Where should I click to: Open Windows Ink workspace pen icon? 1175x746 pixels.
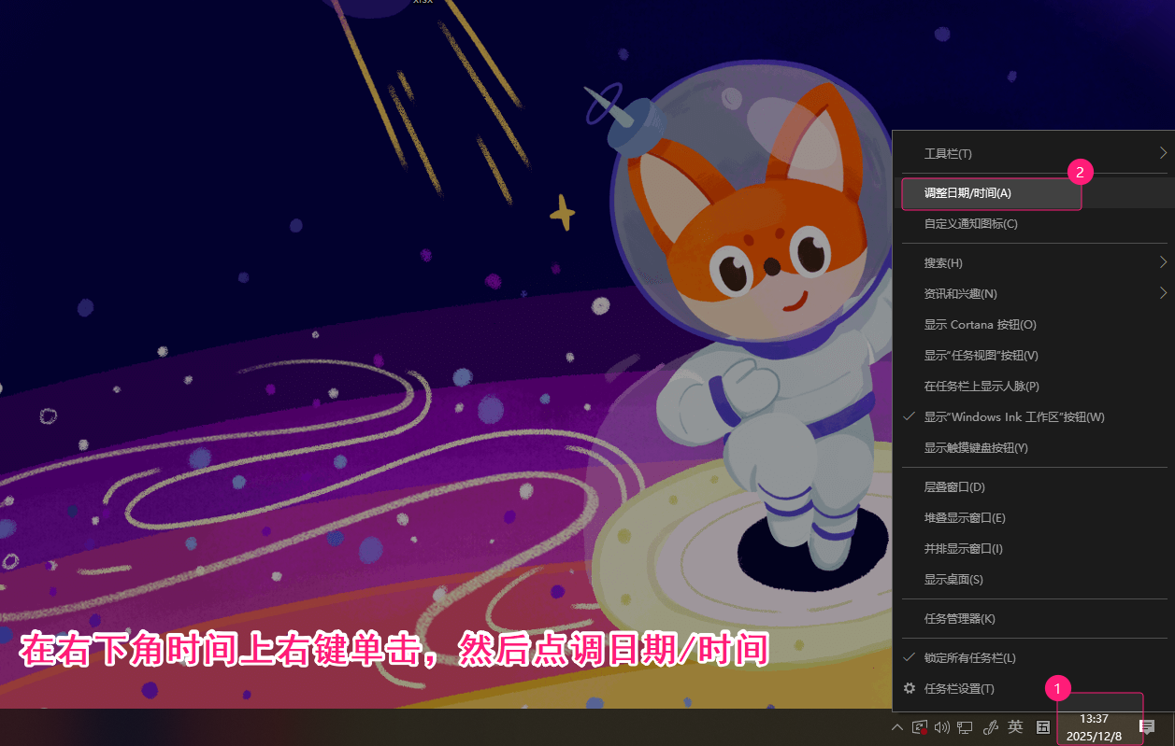[992, 727]
